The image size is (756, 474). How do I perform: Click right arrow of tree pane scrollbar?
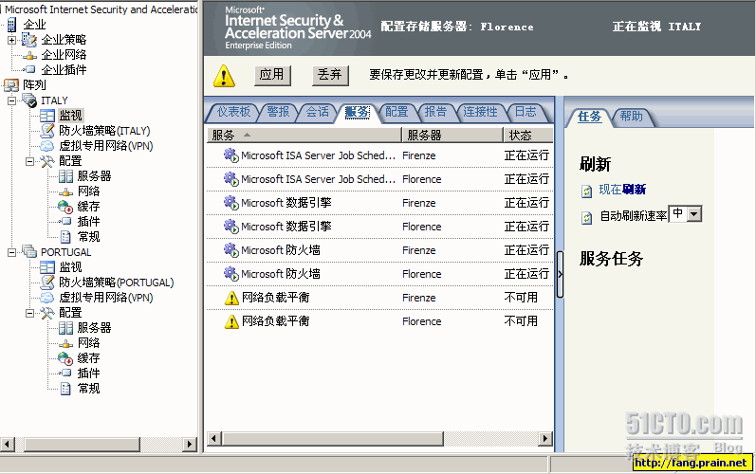[190, 444]
